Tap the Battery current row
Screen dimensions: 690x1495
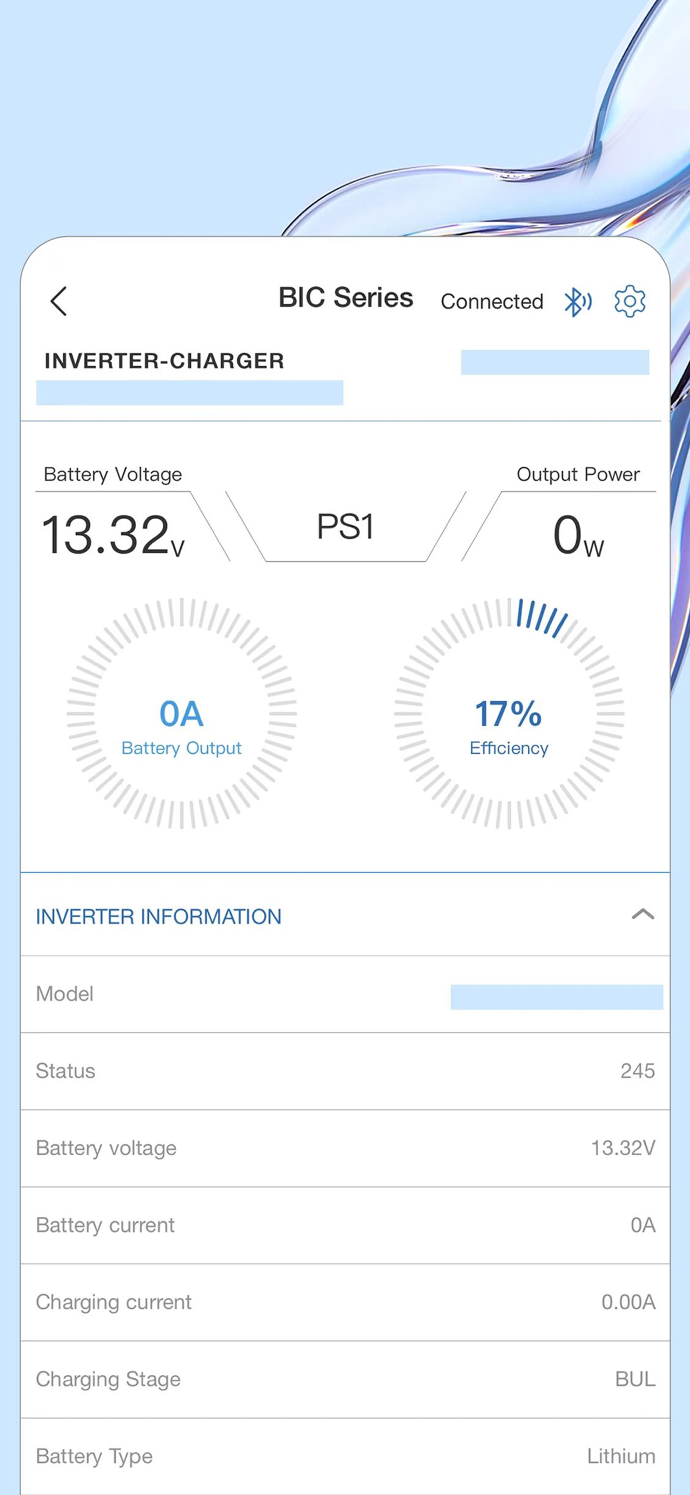pos(345,1226)
